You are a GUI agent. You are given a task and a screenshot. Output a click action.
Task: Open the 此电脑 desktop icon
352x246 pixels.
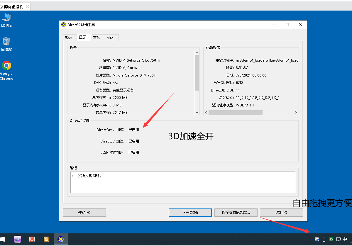[x=6, y=20]
